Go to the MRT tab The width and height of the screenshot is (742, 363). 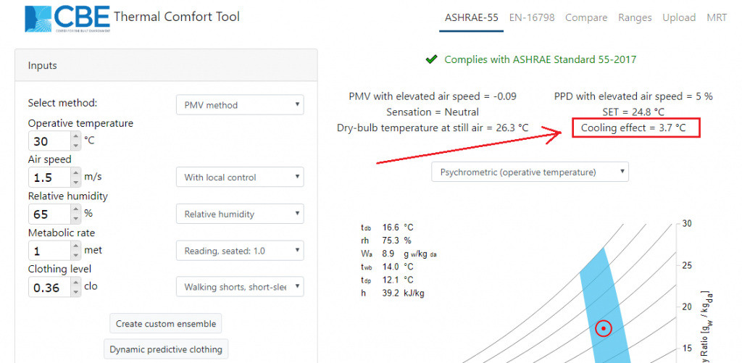717,18
